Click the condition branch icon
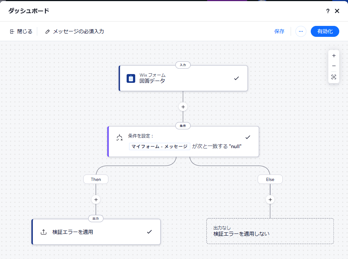 119,138
